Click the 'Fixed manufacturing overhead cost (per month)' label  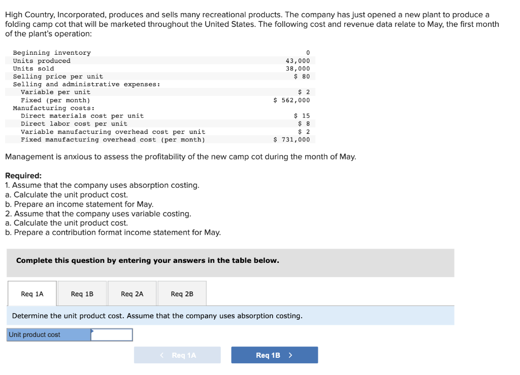click(113, 140)
